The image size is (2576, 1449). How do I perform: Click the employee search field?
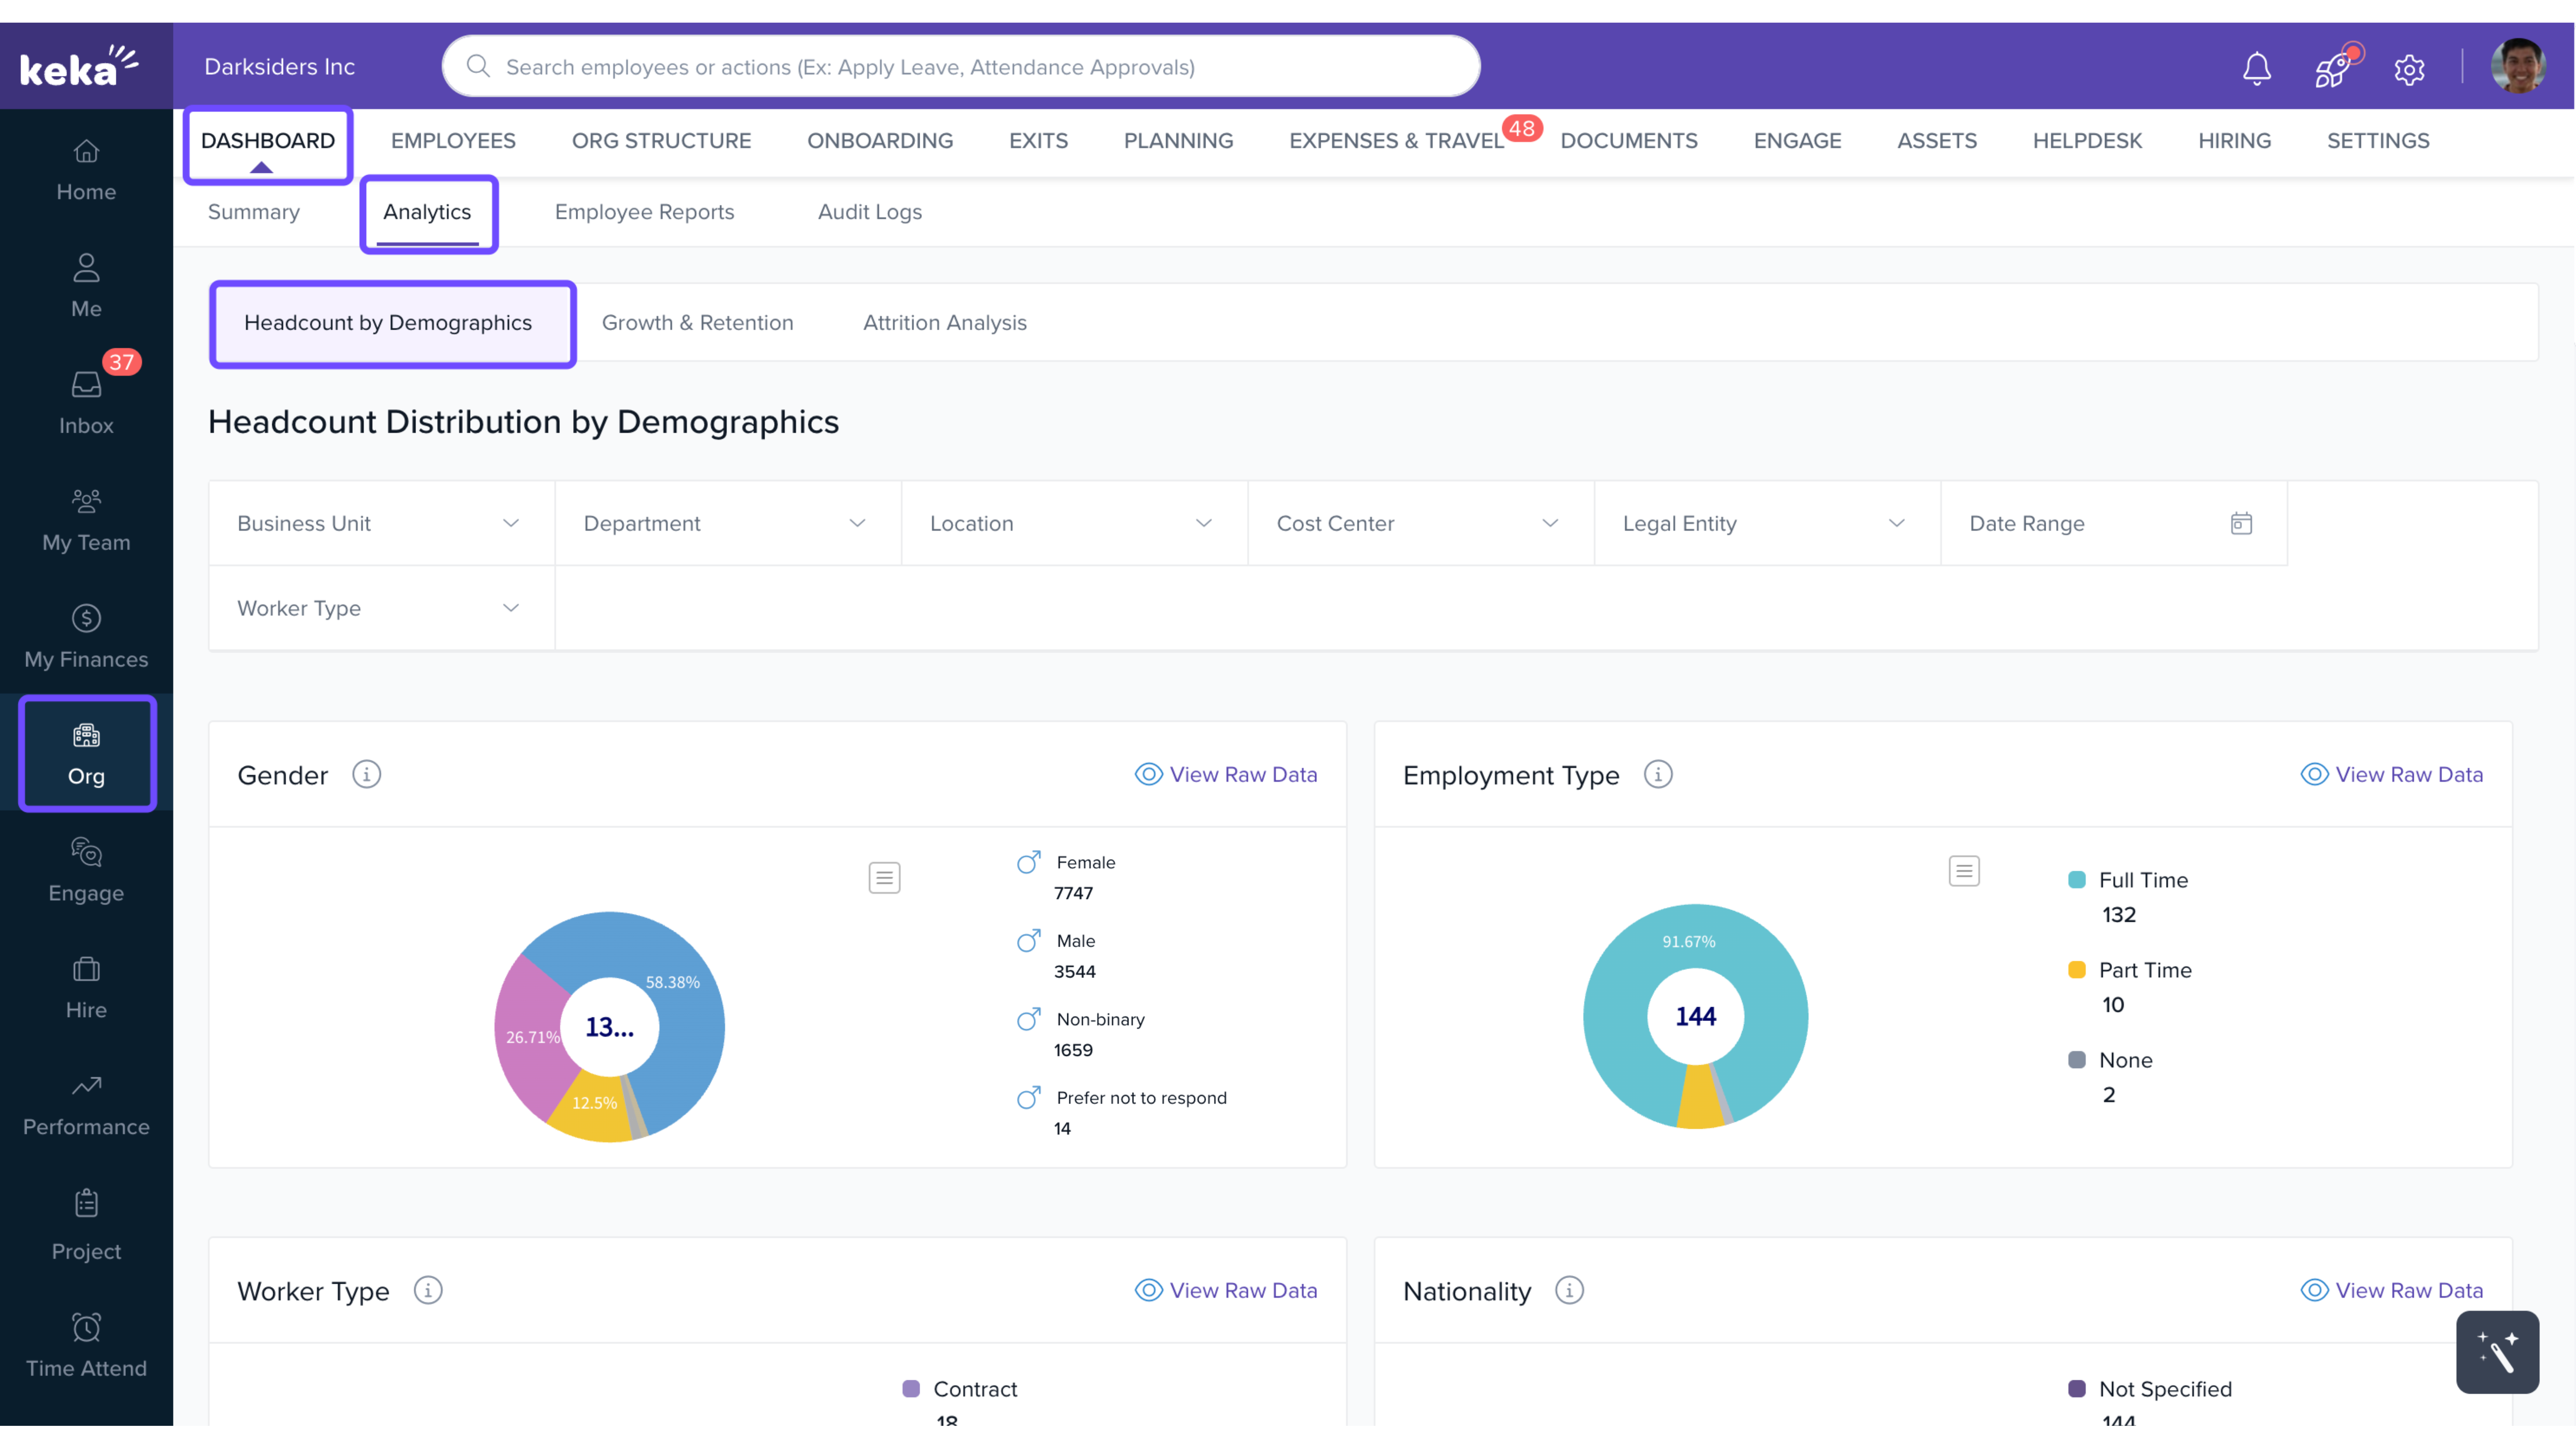pyautogui.click(x=960, y=67)
